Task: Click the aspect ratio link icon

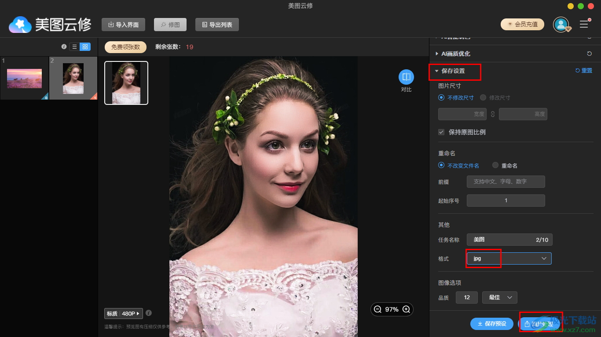Action: (493, 114)
